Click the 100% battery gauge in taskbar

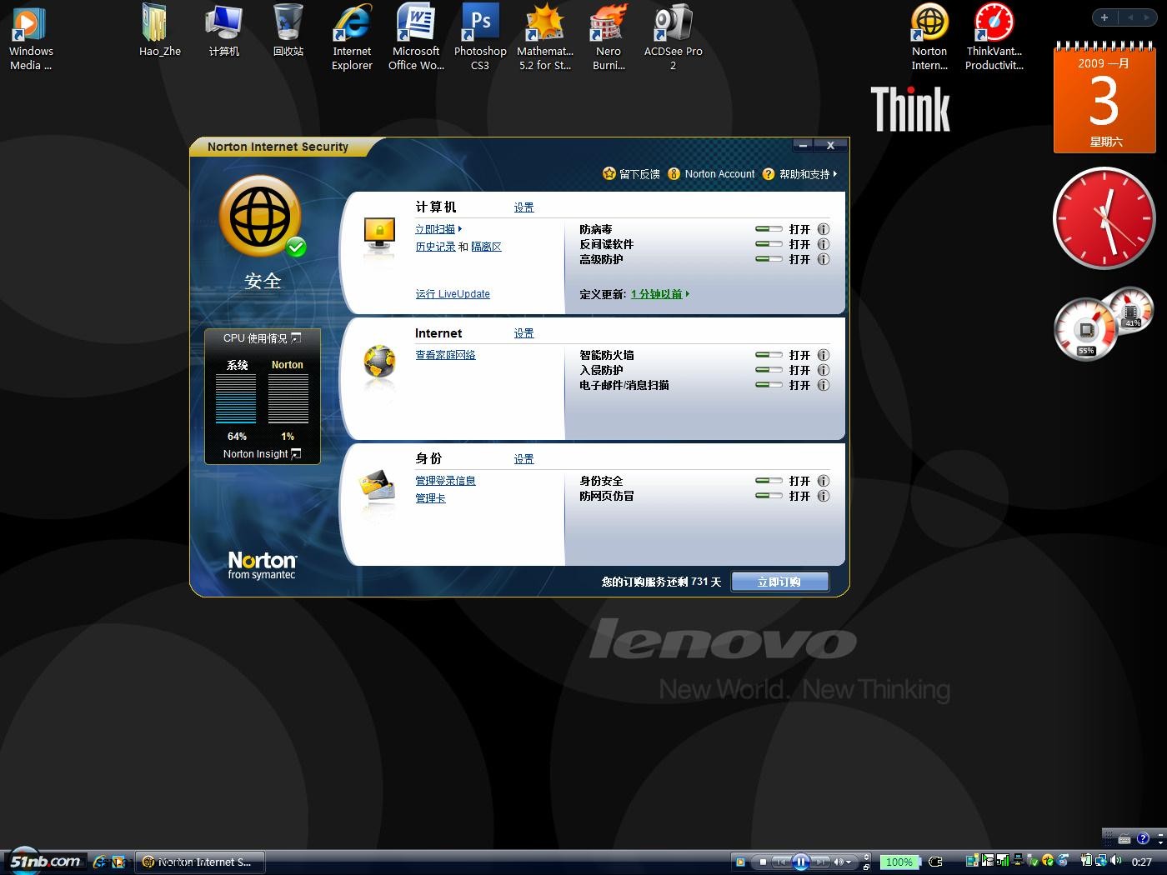click(899, 862)
